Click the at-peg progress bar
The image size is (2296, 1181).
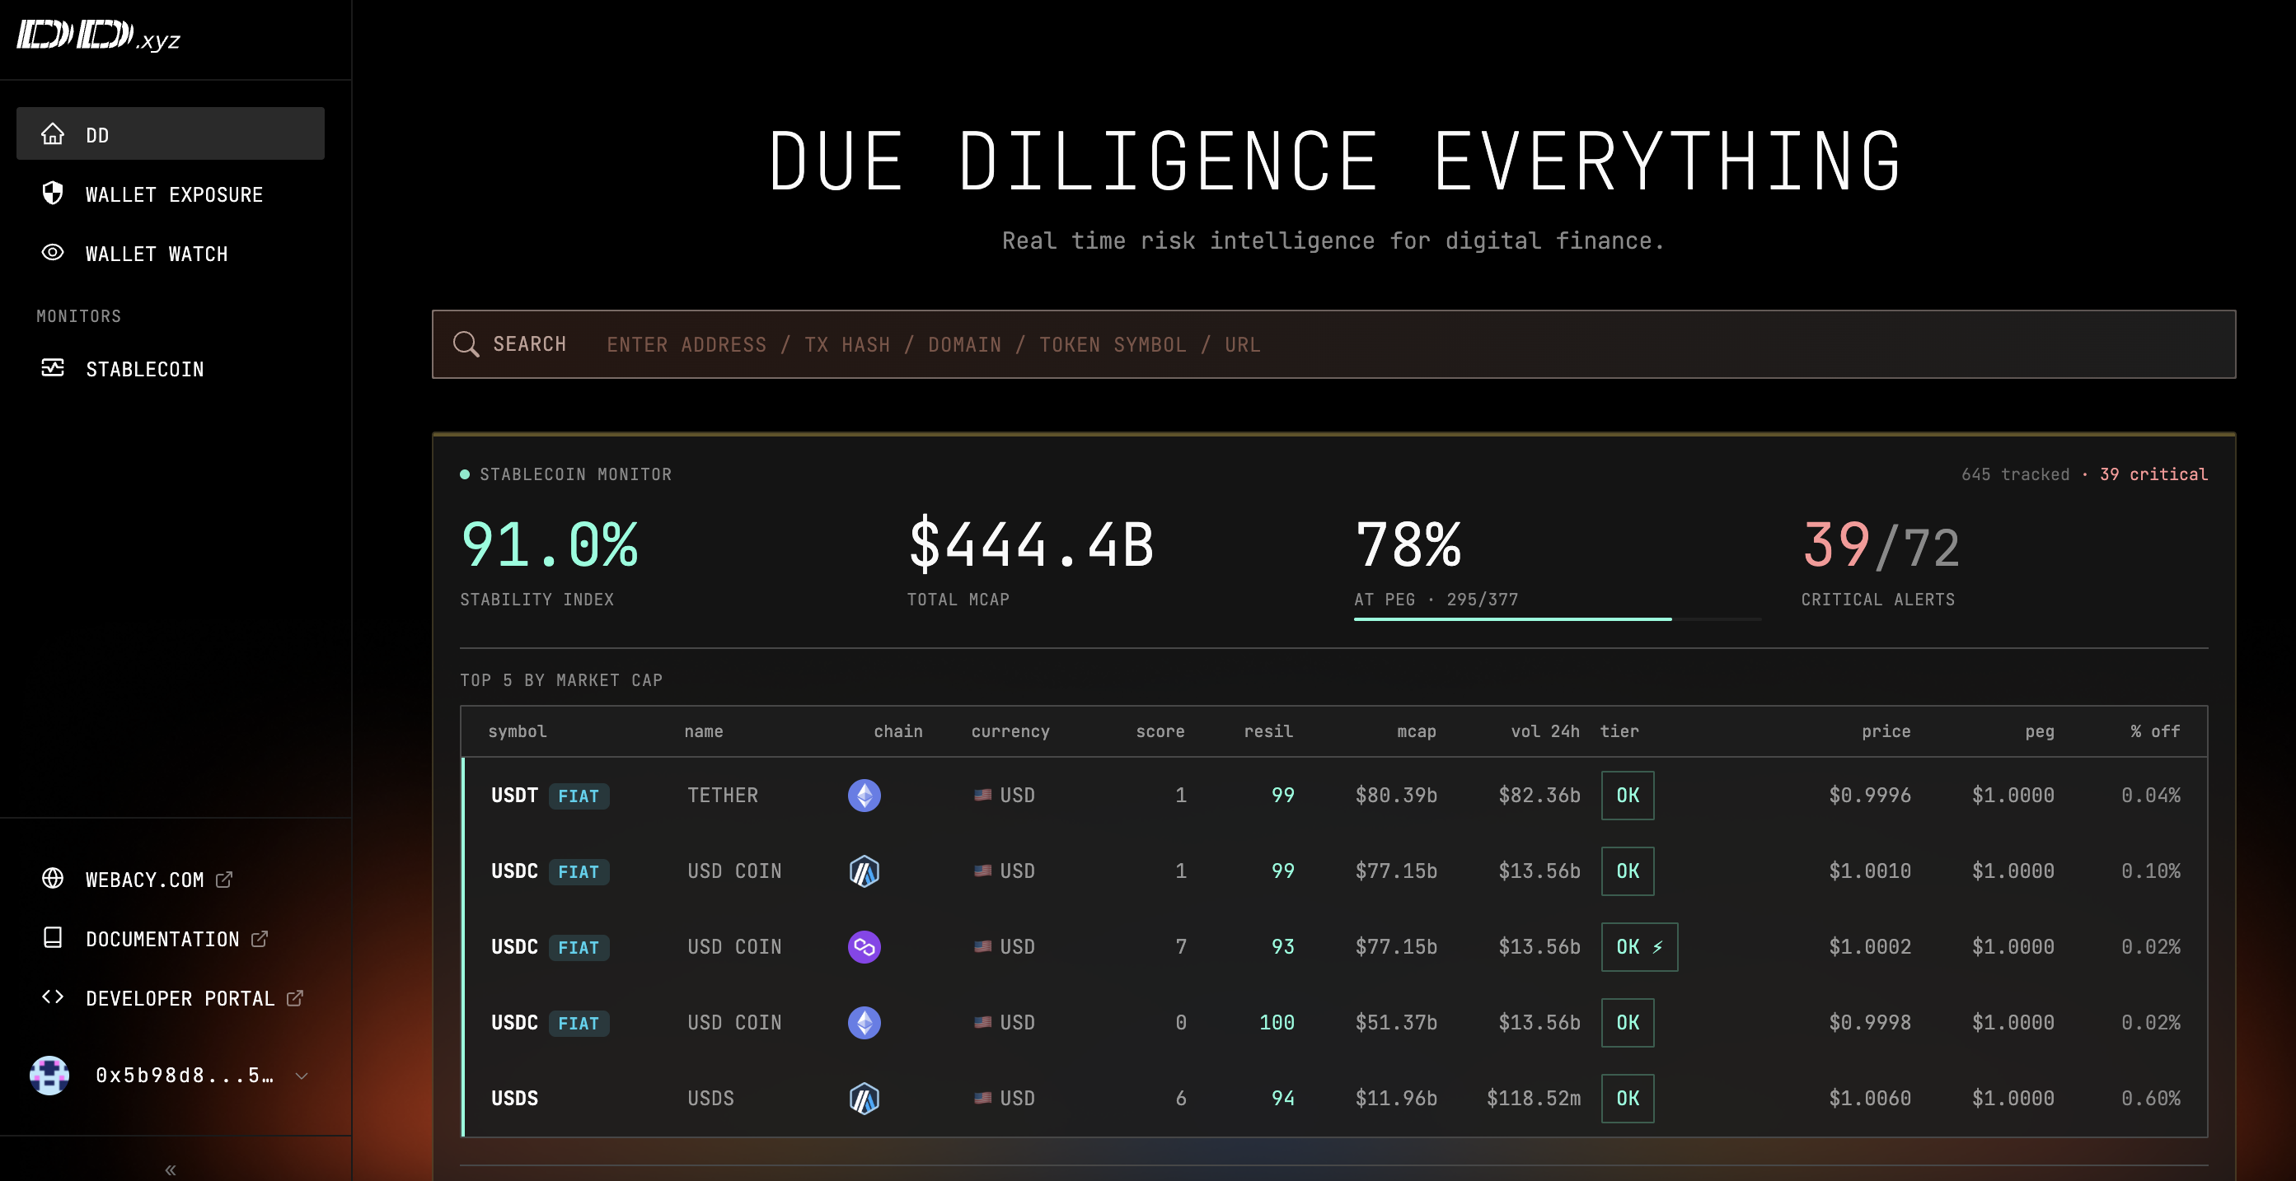[1557, 619]
